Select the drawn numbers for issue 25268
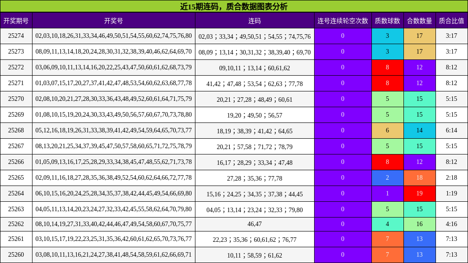Viewport: 468px width, 263px height. click(113, 131)
